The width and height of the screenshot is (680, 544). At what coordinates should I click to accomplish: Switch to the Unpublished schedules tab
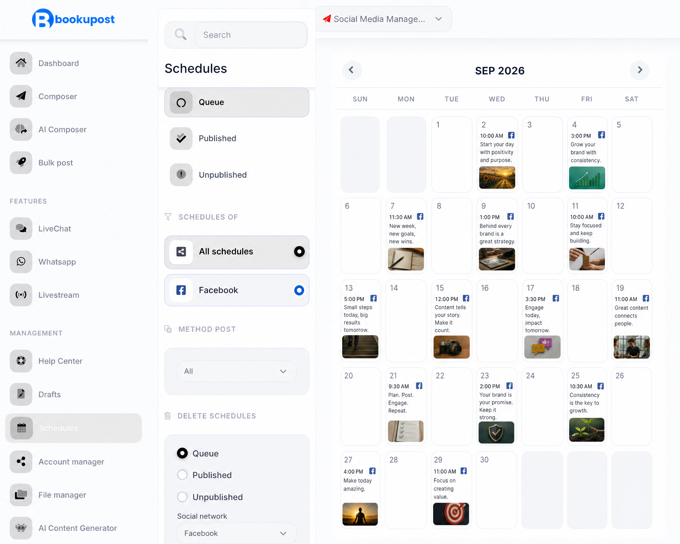236,175
